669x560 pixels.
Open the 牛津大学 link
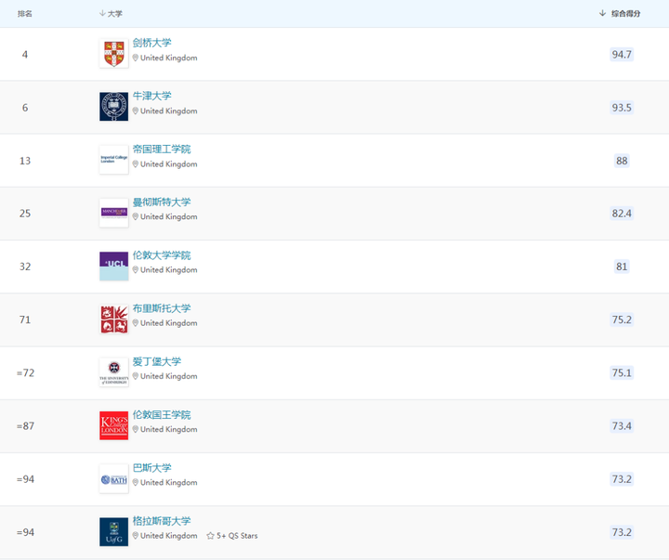(151, 96)
